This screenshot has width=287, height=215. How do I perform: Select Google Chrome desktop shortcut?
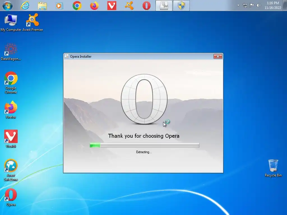tap(11, 83)
